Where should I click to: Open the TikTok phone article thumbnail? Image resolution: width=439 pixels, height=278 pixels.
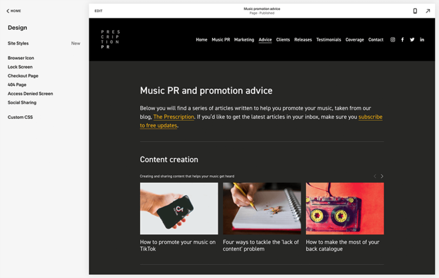tap(179, 208)
